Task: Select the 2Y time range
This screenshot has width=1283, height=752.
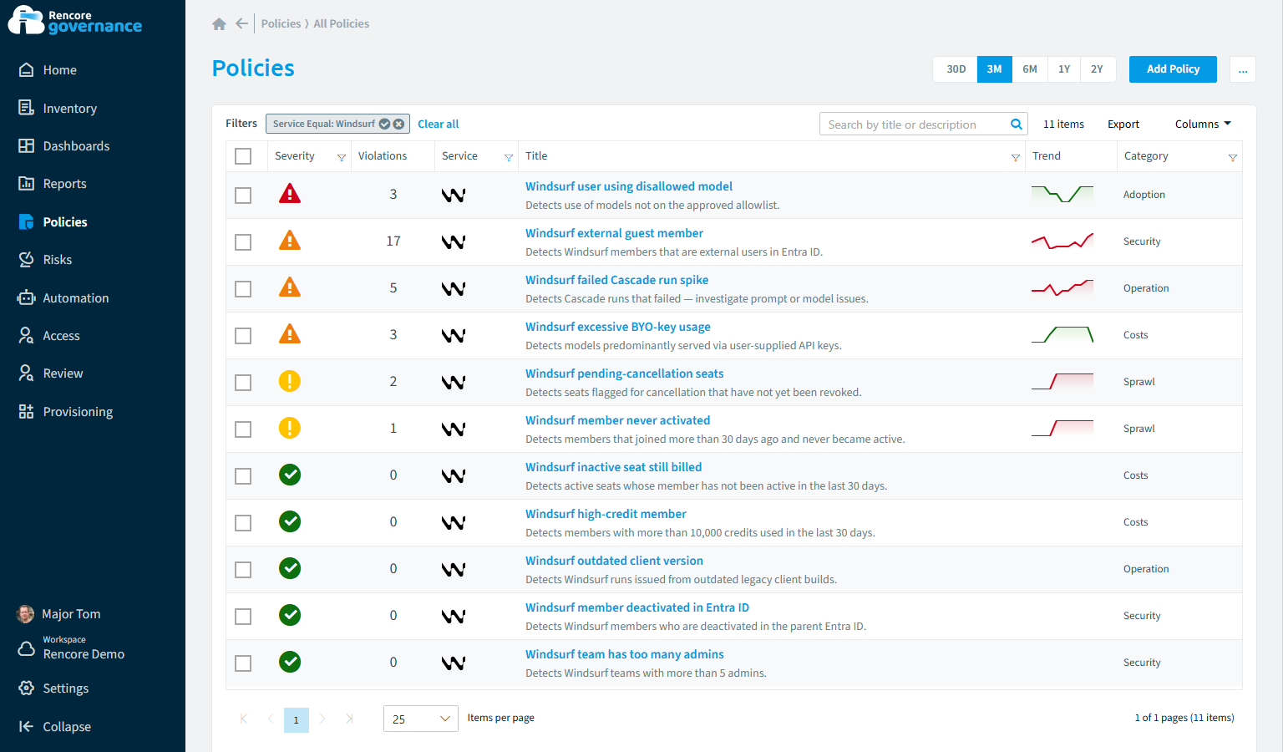Action: tap(1097, 69)
